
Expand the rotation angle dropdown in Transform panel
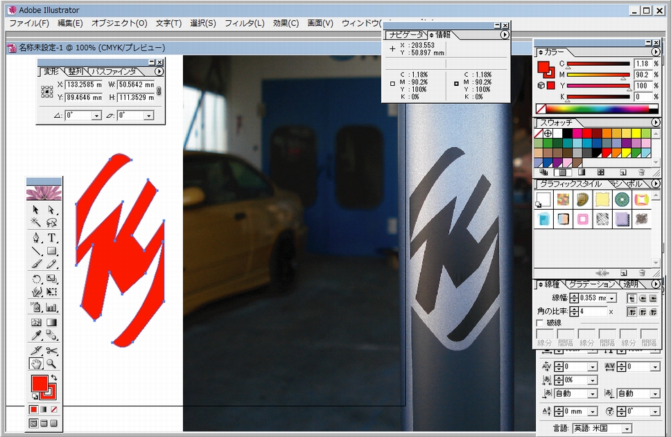[x=96, y=116]
